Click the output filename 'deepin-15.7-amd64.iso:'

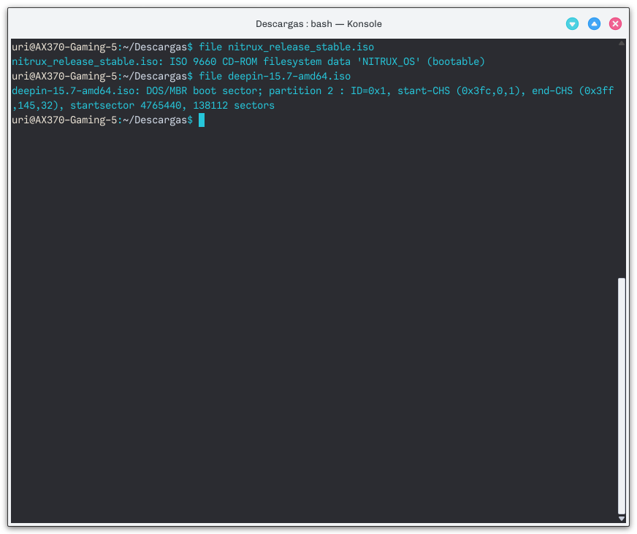pos(76,91)
